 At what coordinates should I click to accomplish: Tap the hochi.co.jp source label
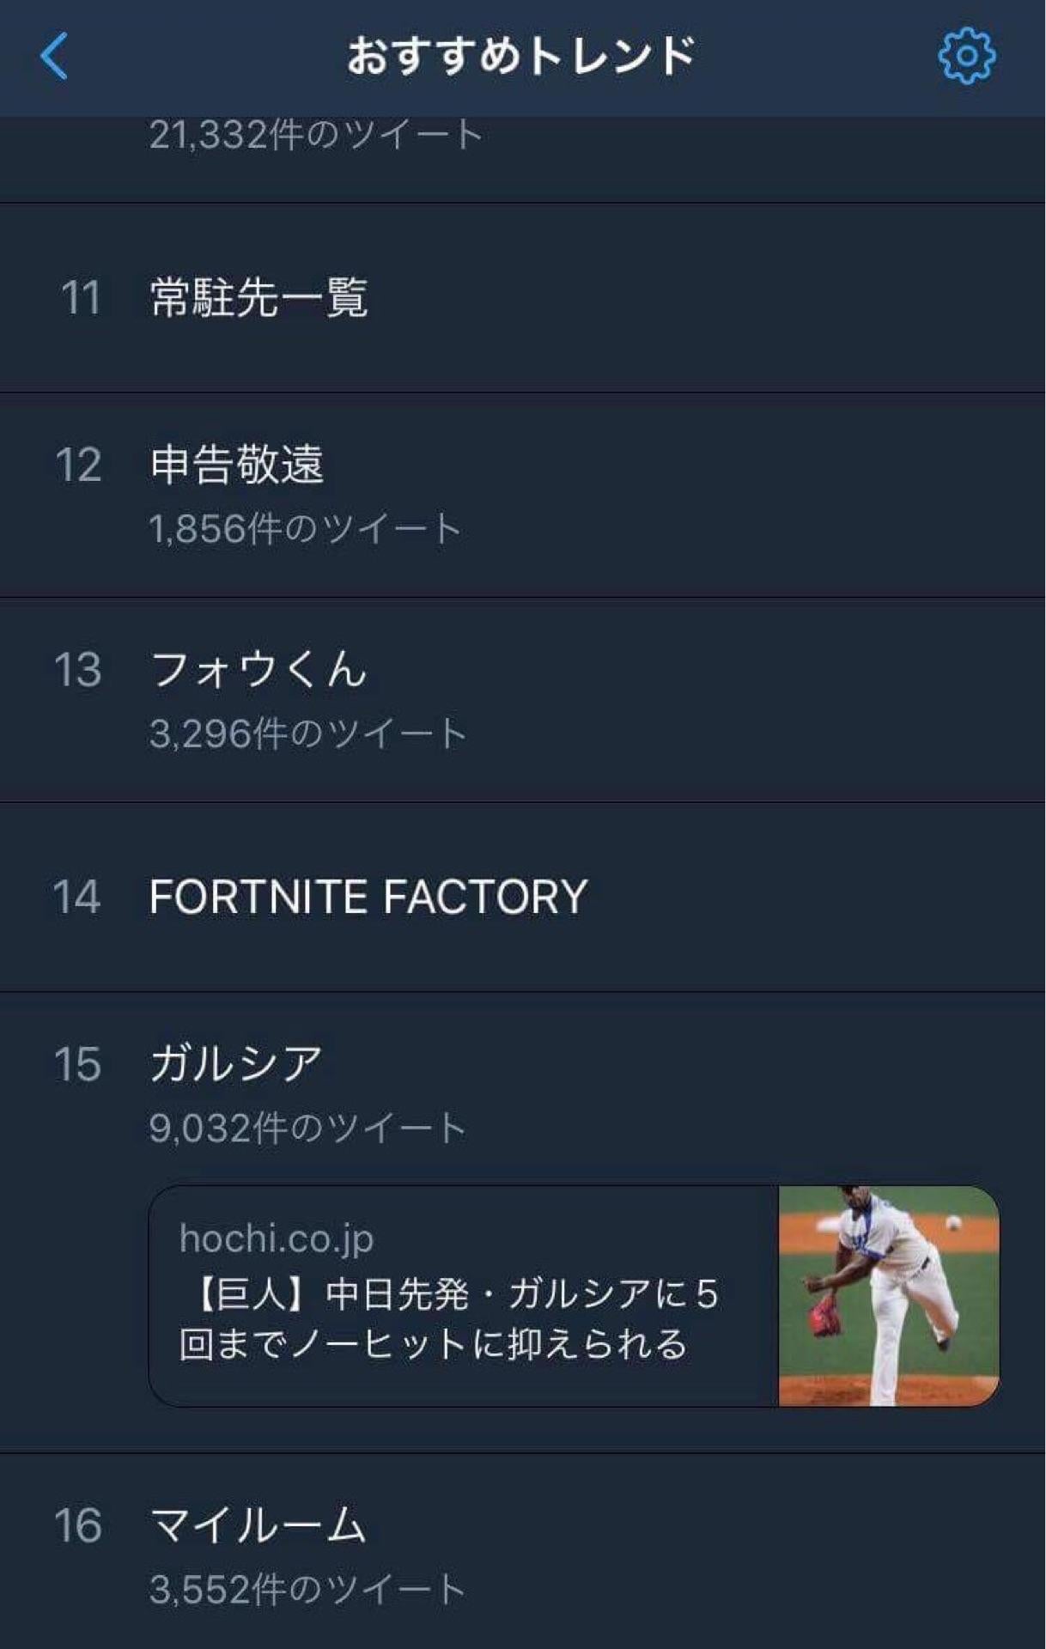[x=277, y=1238]
